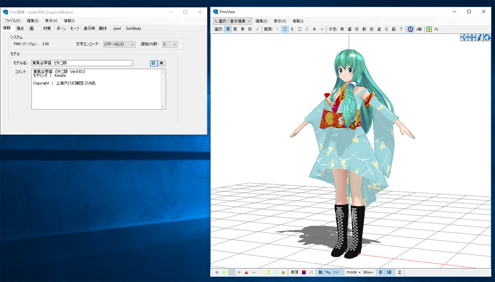495x282 pixels.
Task: Open the 1: 選択/基本編集 mode dropdown
Action: [233, 21]
